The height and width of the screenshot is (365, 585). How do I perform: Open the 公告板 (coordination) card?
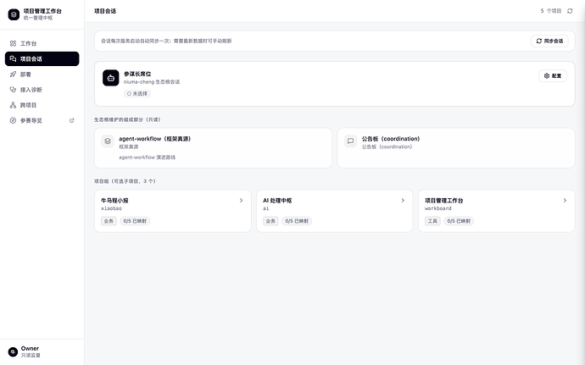point(456,148)
